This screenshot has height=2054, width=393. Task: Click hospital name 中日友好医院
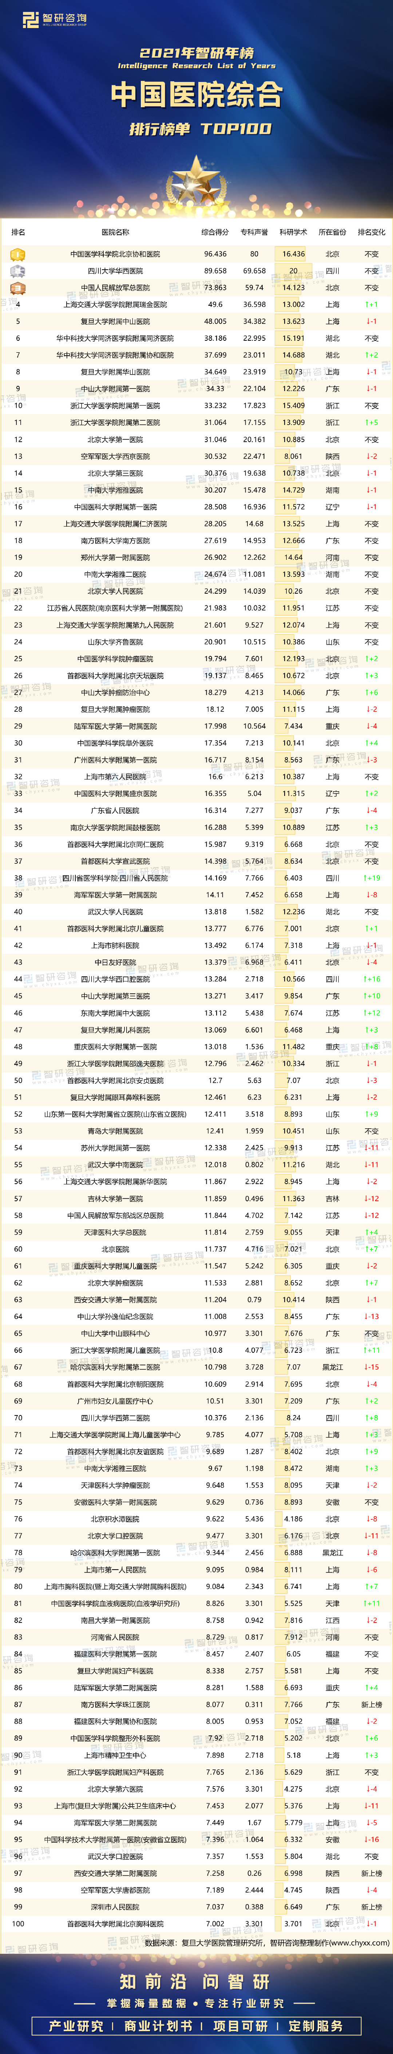click(115, 962)
